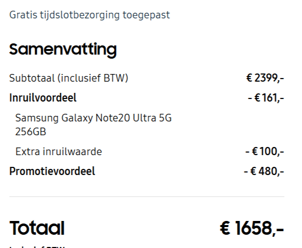
Task: Click the word toegepast in delivery message
Action: tap(146, 15)
